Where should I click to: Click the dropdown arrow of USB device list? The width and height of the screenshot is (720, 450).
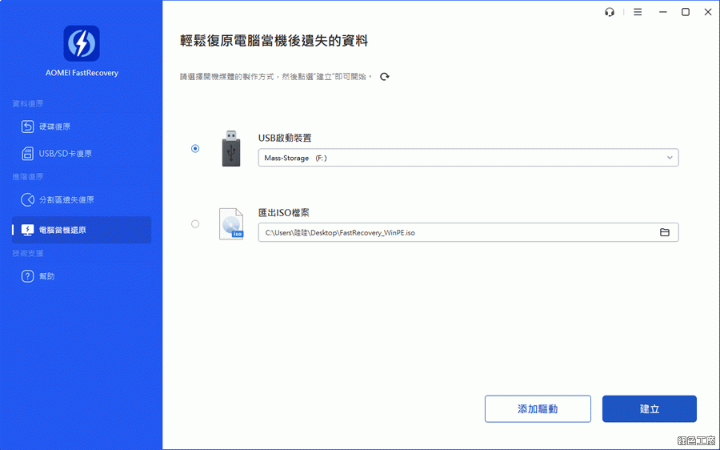point(670,158)
